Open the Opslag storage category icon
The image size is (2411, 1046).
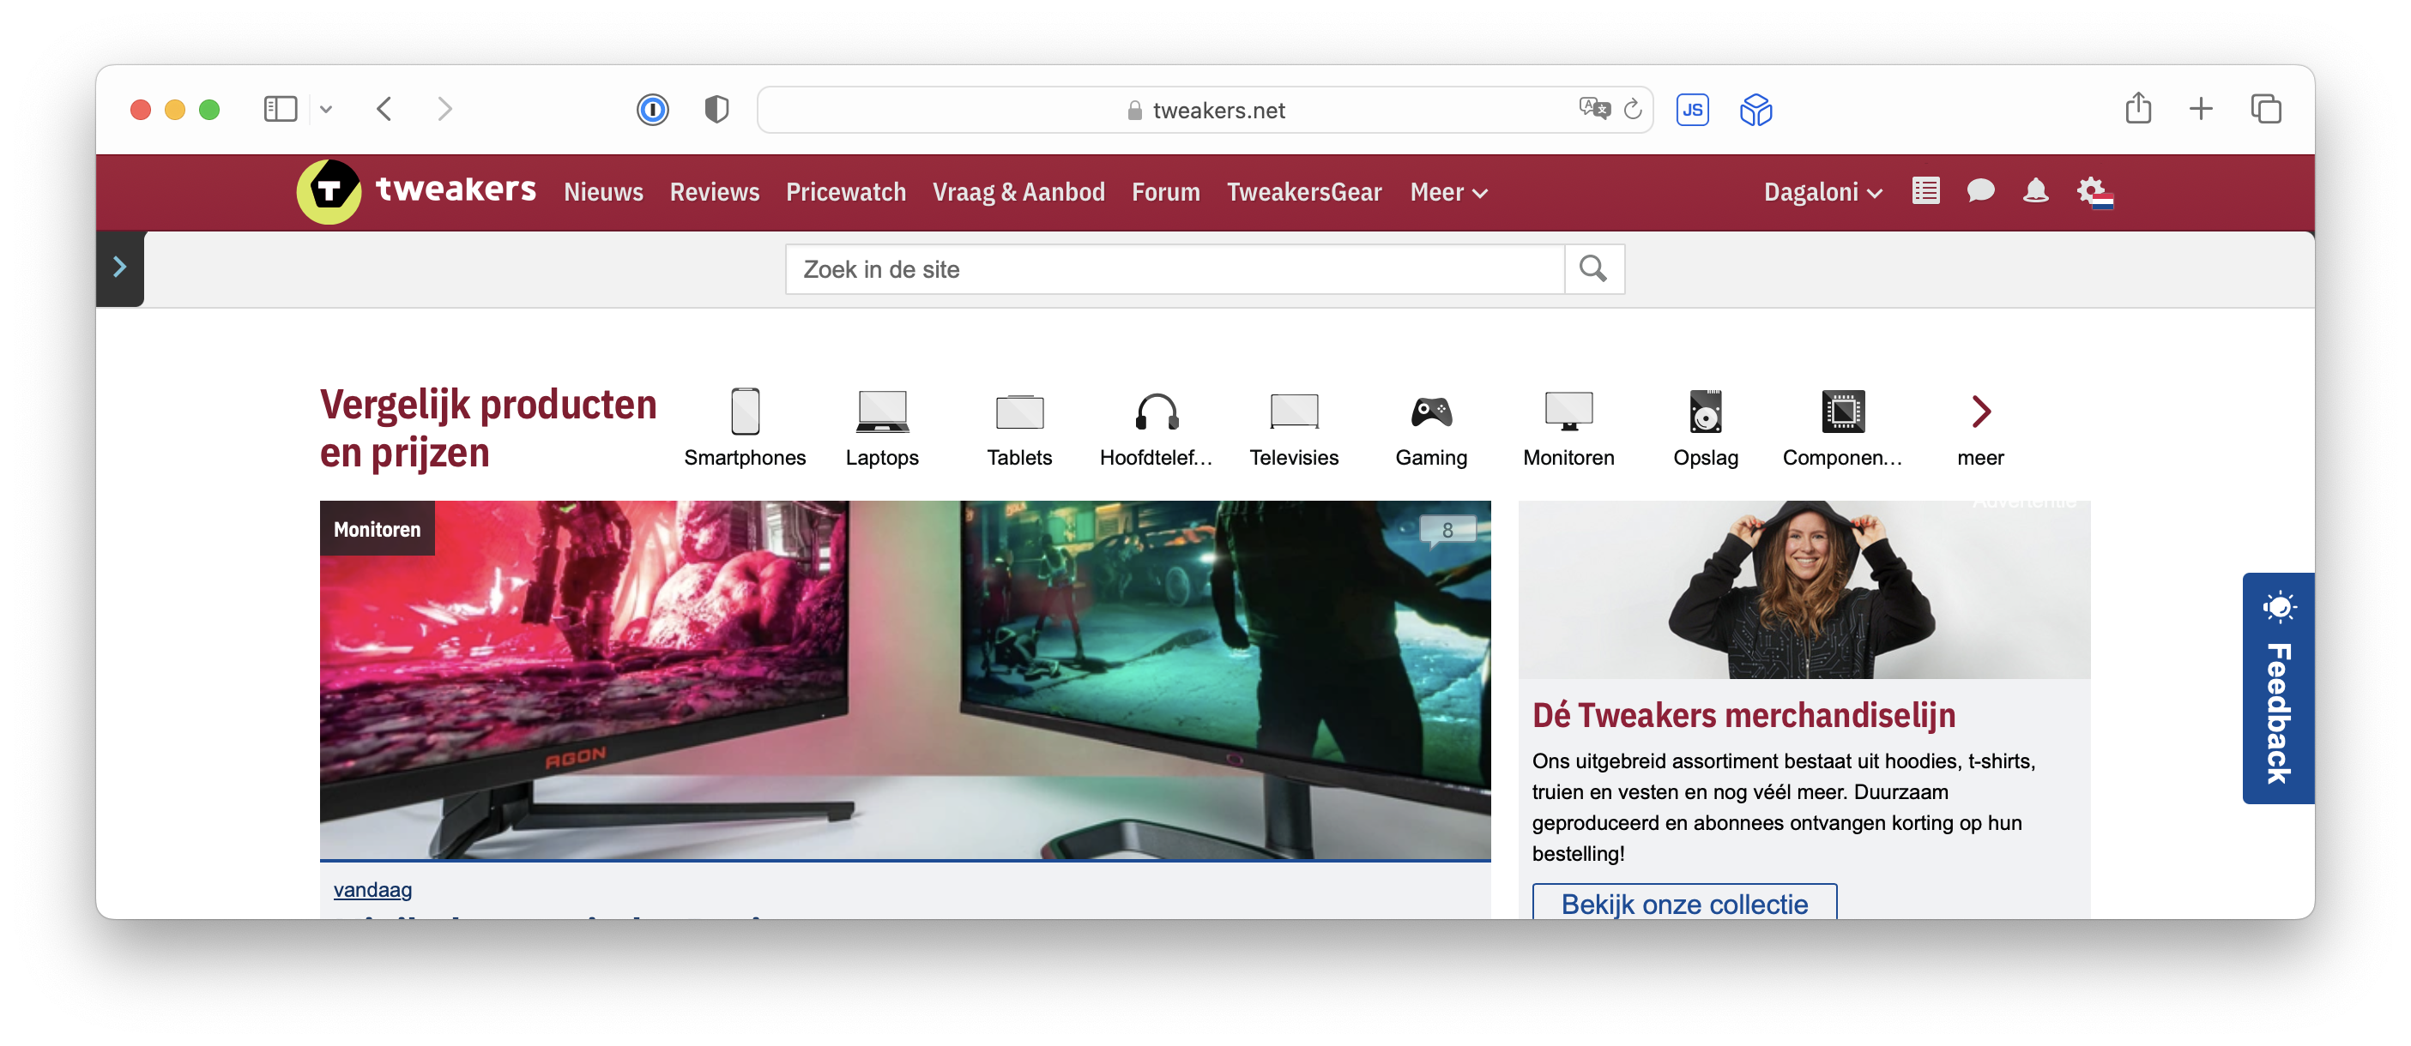coord(1706,412)
